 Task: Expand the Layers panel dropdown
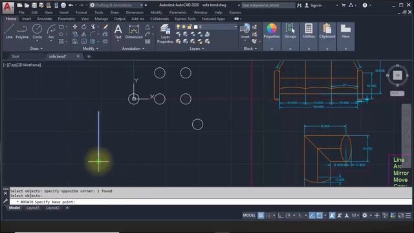tap(197, 49)
